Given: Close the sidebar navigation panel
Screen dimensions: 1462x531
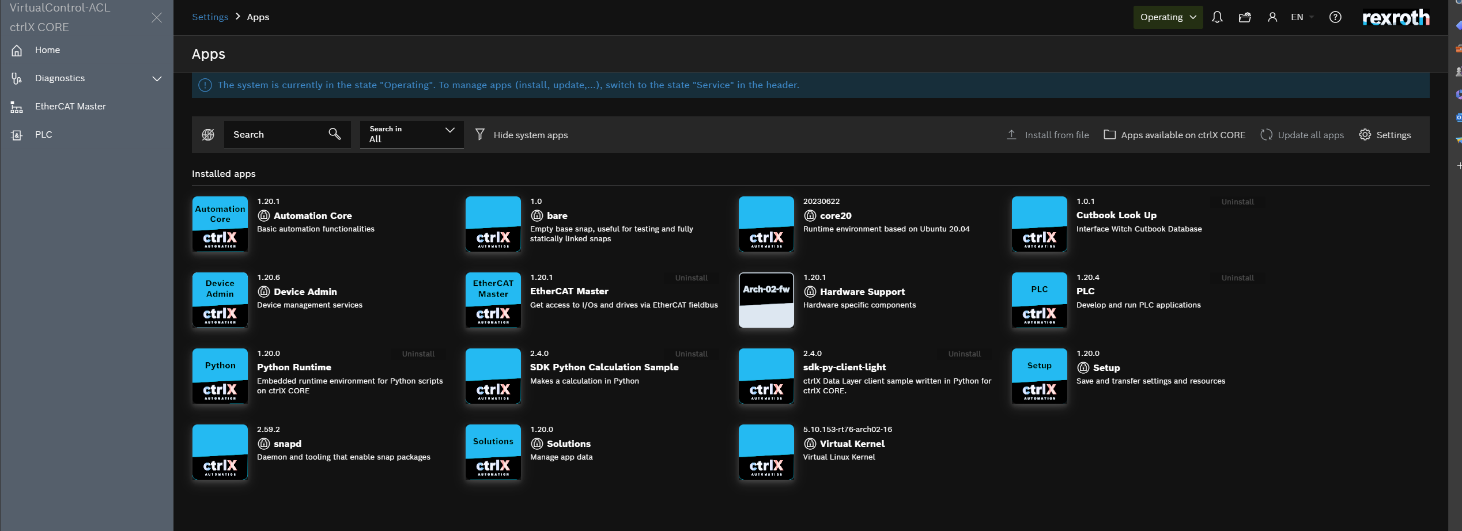Looking at the screenshot, I should point(157,18).
